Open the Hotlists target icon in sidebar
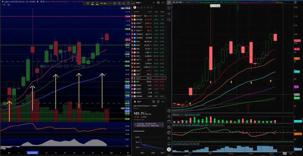303x156 pixels. pos(169,111)
